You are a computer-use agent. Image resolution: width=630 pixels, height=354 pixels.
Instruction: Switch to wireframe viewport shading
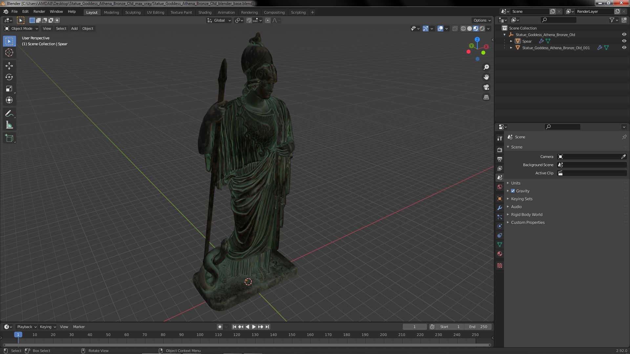[463, 29]
